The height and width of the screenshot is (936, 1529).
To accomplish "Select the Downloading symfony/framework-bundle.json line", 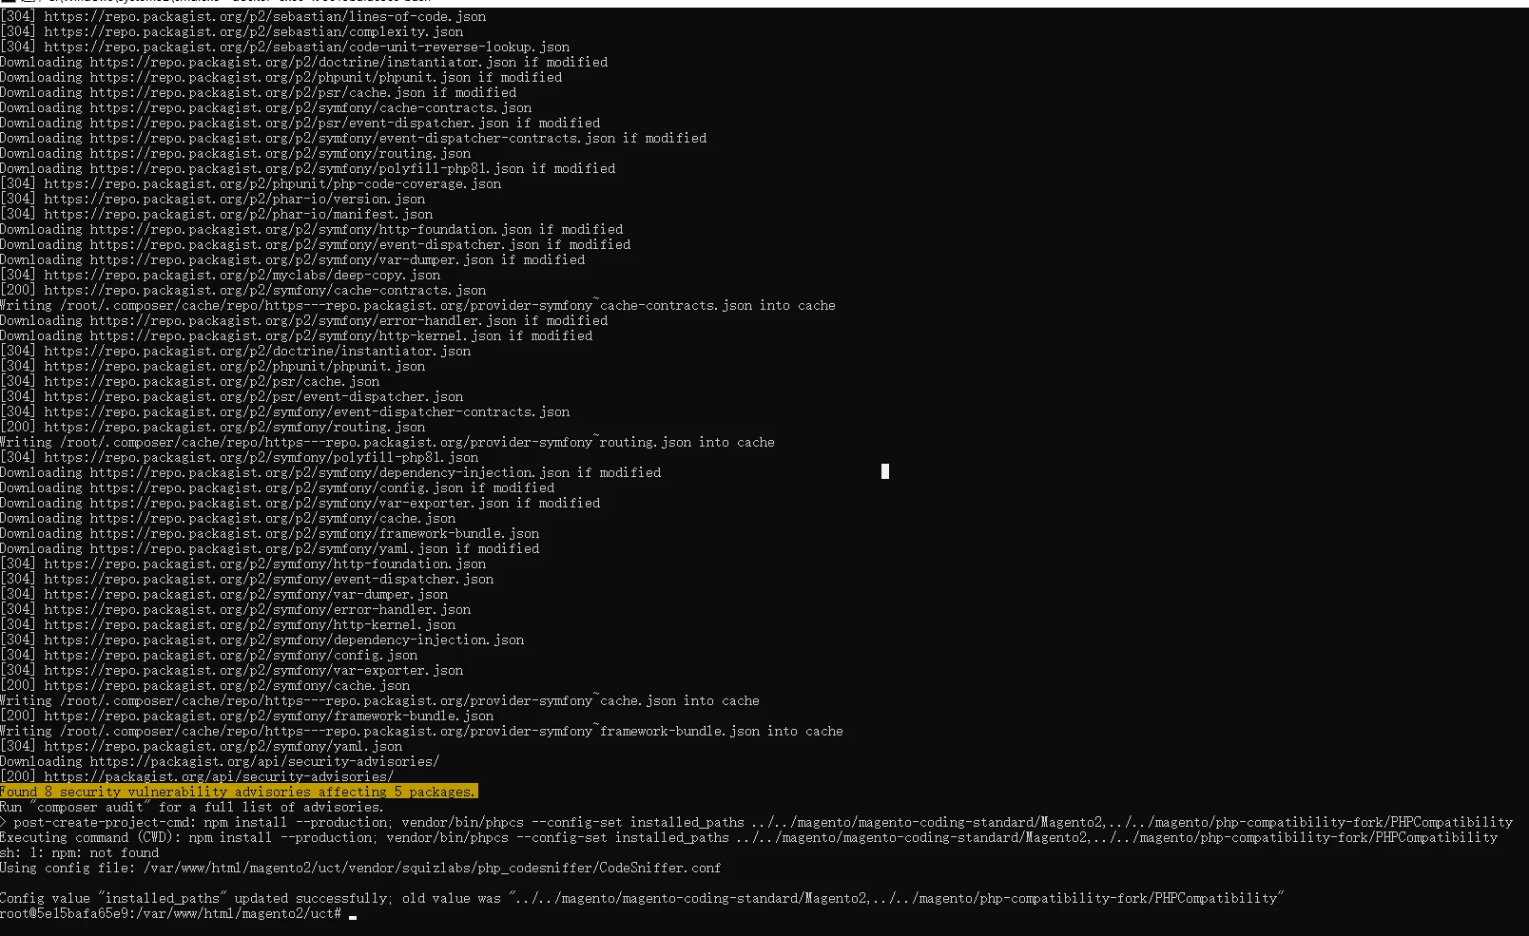I will [270, 533].
